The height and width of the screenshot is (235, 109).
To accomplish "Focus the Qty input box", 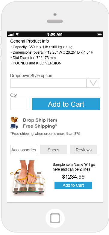I will [x=19, y=104].
